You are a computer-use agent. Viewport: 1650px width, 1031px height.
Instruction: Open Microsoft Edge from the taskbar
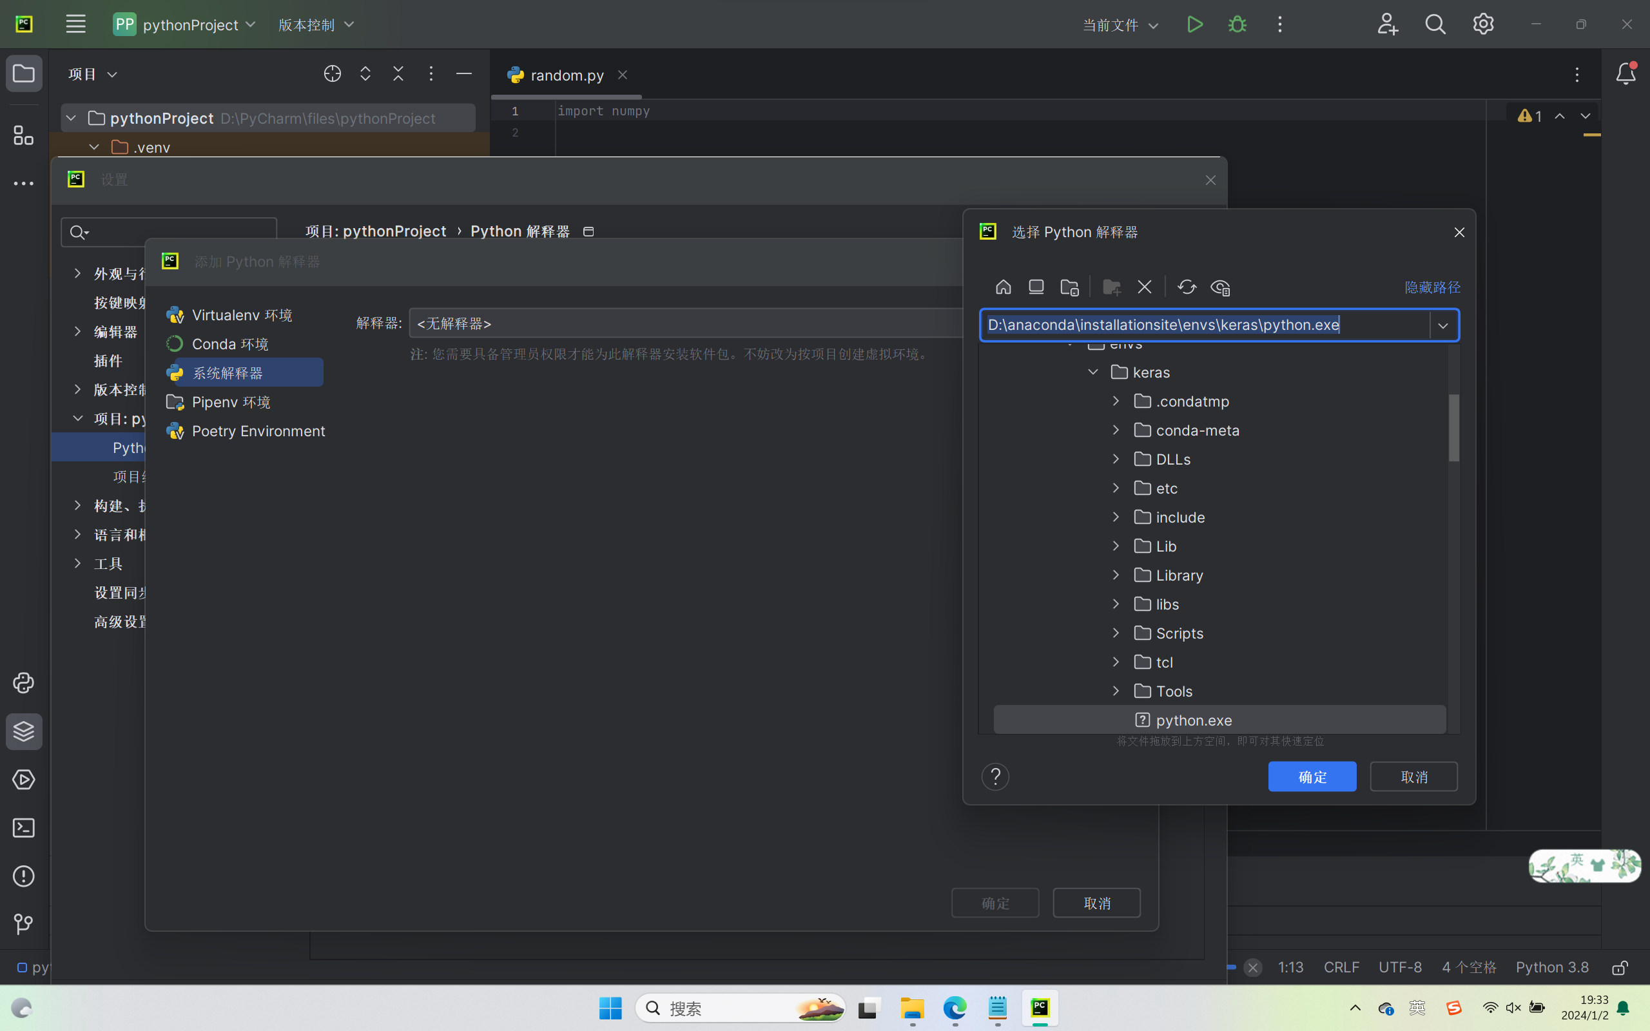tap(955, 1008)
